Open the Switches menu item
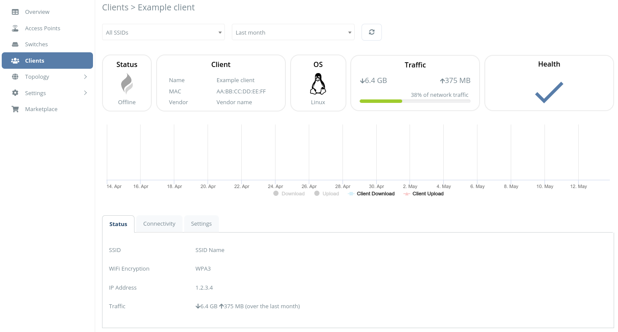Viewport: 618px width, 332px height. [x=47, y=44]
